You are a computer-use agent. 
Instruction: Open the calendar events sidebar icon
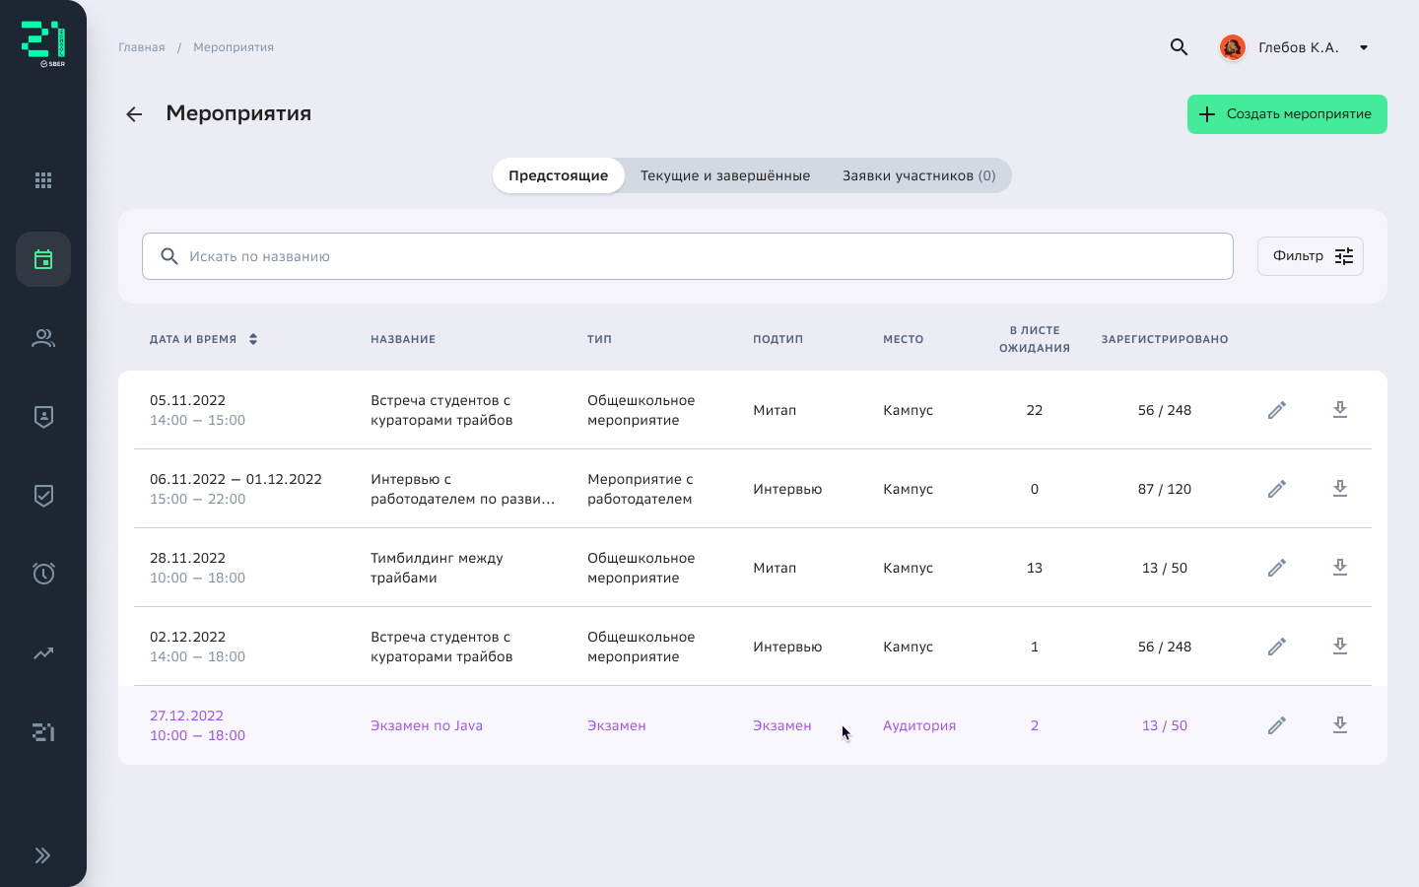(x=43, y=259)
